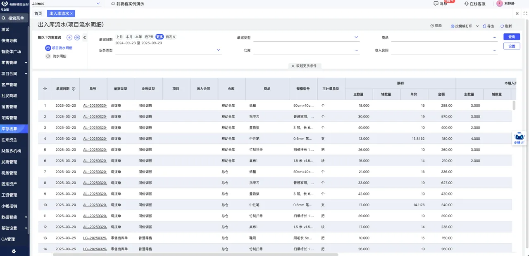The width and height of the screenshot is (529, 256).
Task: Click the table vertical scrollbar
Action: (x=514, y=105)
